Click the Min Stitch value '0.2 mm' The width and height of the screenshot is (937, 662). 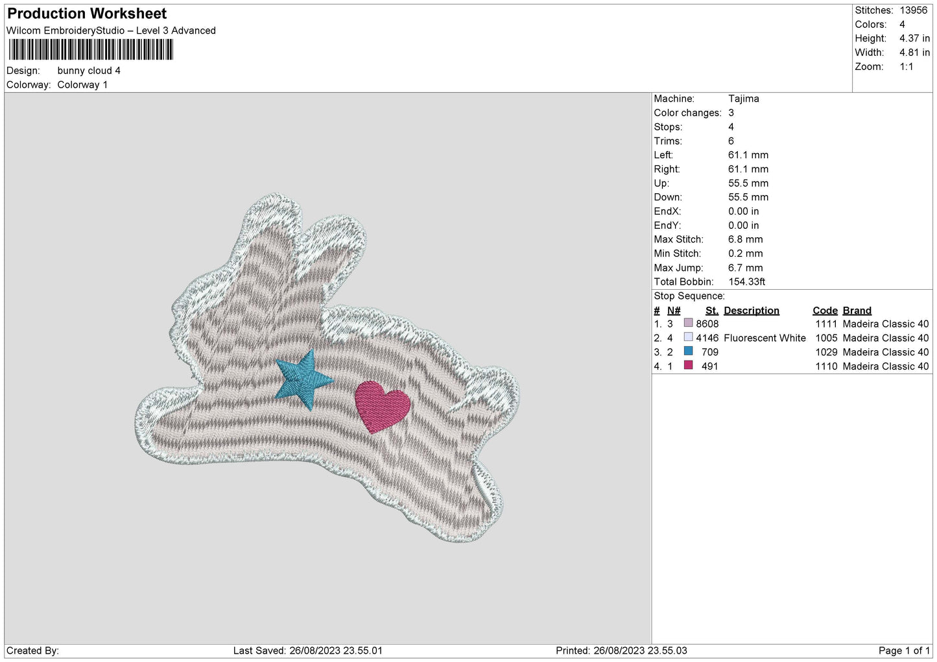click(745, 254)
